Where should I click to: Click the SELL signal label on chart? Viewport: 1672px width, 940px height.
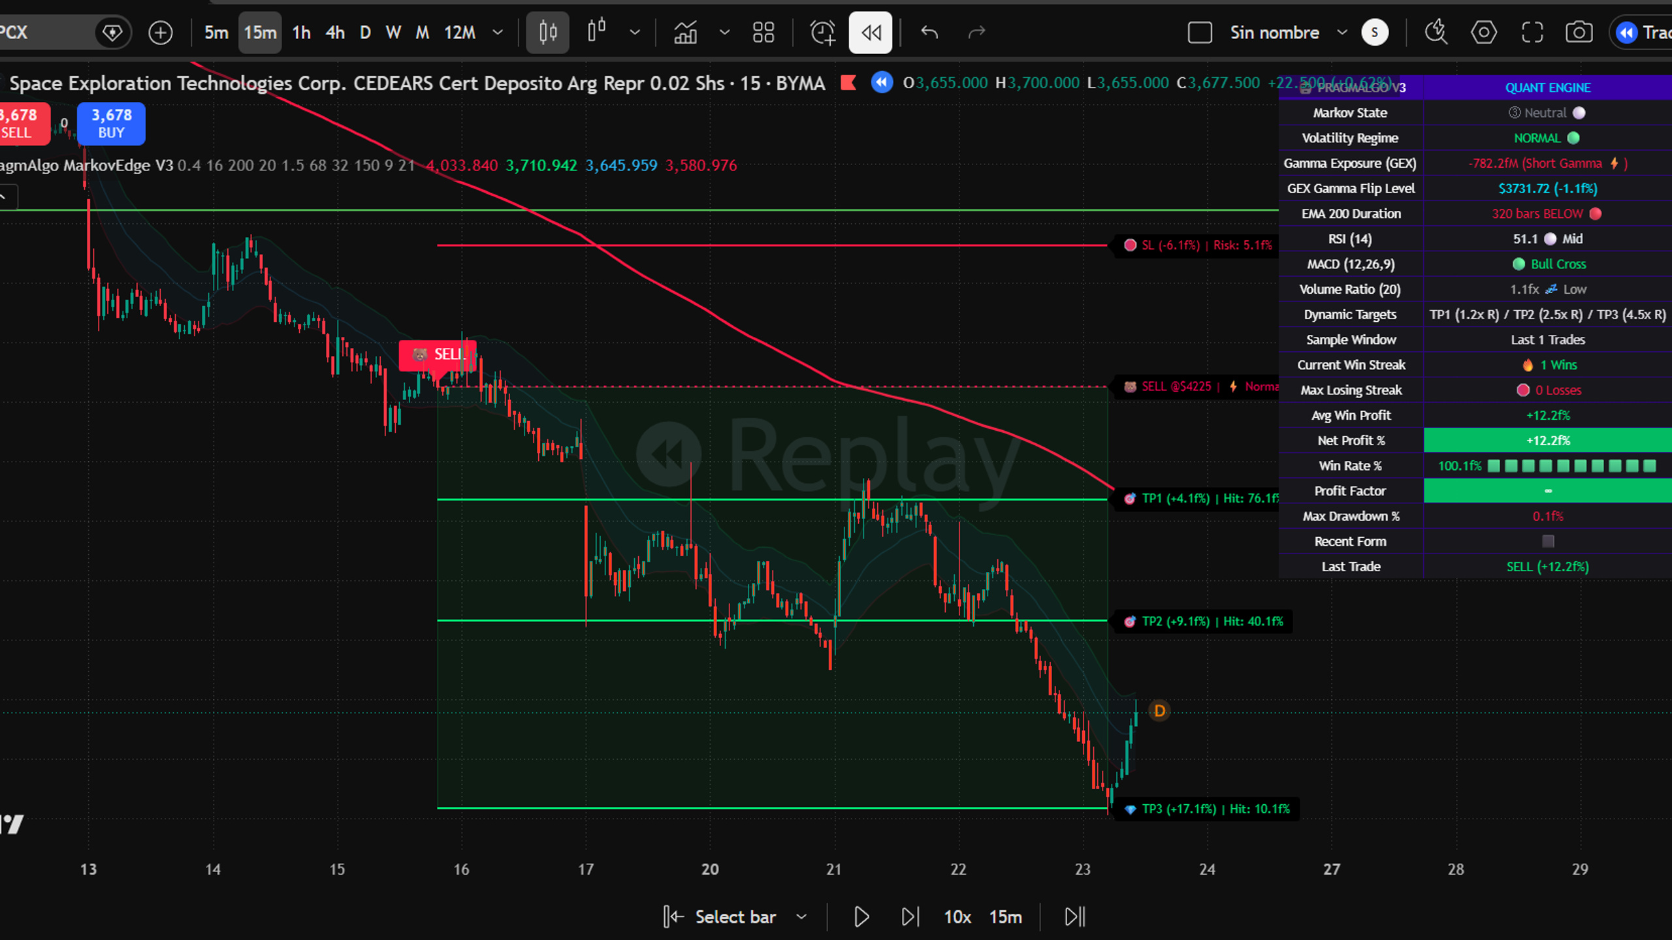[438, 355]
